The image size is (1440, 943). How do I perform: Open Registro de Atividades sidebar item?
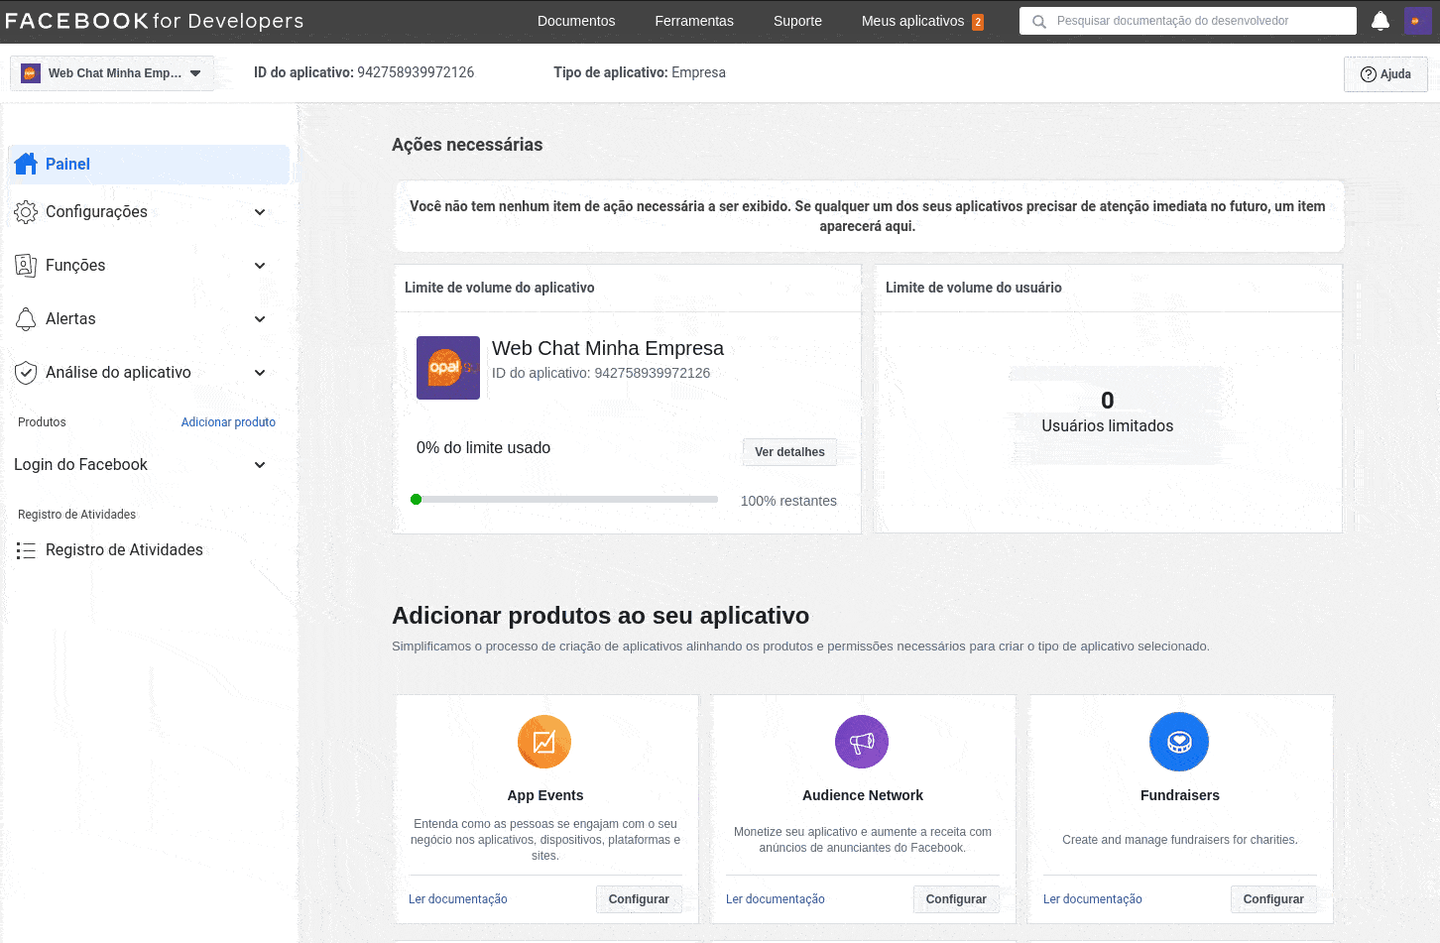(x=124, y=550)
